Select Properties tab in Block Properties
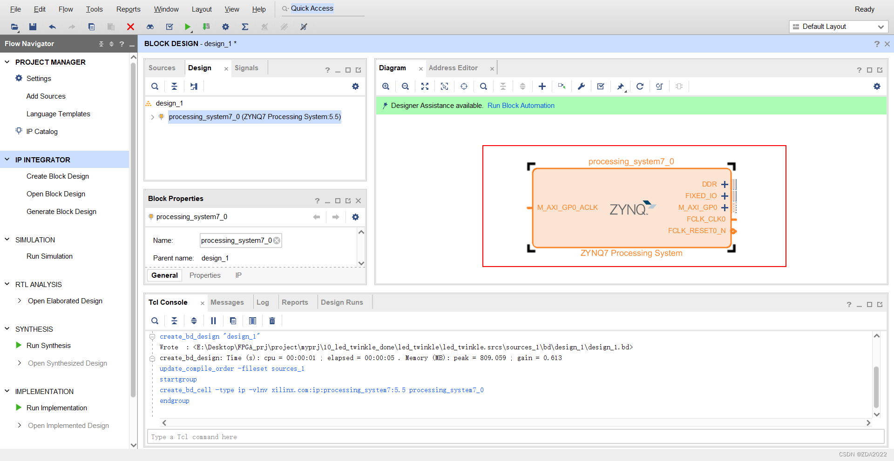Image resolution: width=894 pixels, height=461 pixels. click(x=205, y=275)
